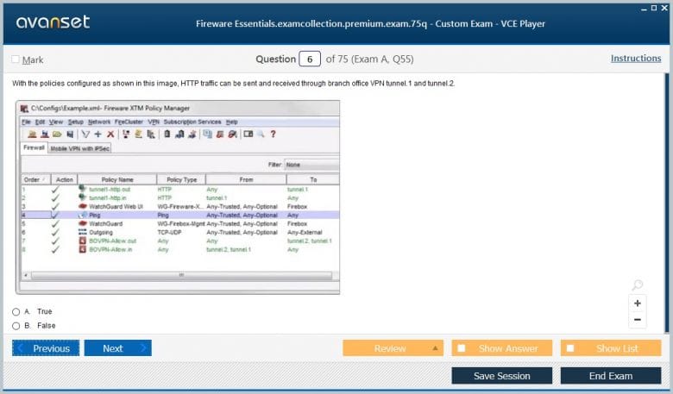Click the From column header
Image resolution: width=673 pixels, height=394 pixels.
[x=246, y=179]
